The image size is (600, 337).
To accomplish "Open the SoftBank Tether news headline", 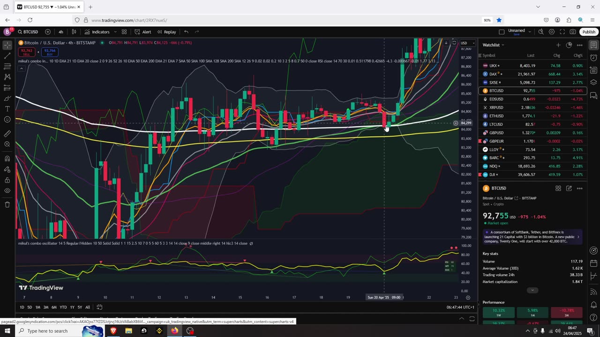I will [x=532, y=236].
